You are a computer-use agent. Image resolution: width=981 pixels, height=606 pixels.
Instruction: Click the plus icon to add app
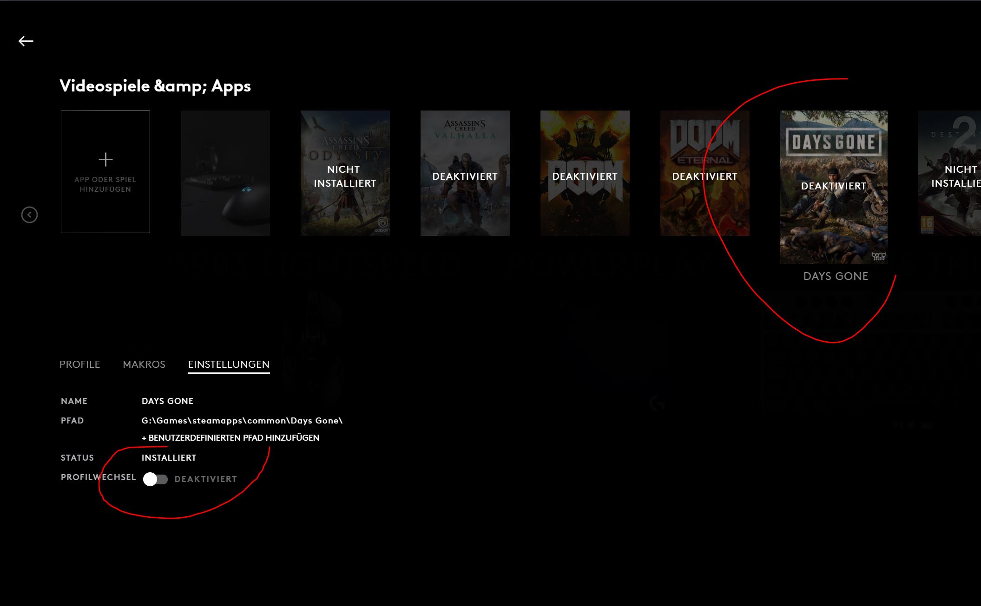pyautogui.click(x=105, y=160)
